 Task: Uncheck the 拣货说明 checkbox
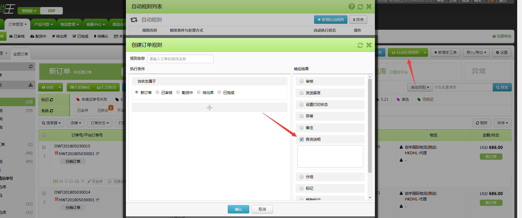302,139
